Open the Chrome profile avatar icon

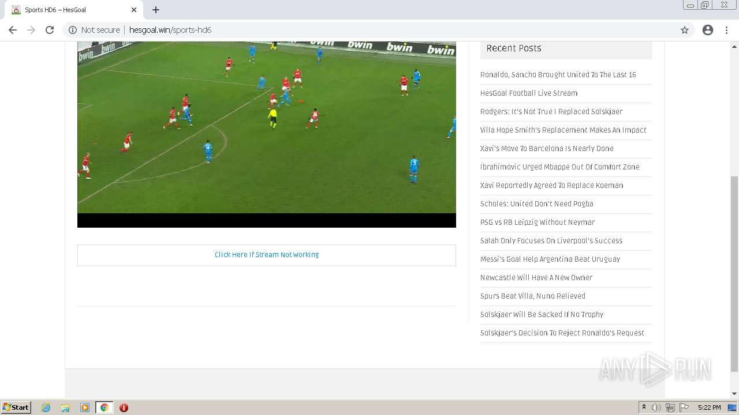point(708,30)
